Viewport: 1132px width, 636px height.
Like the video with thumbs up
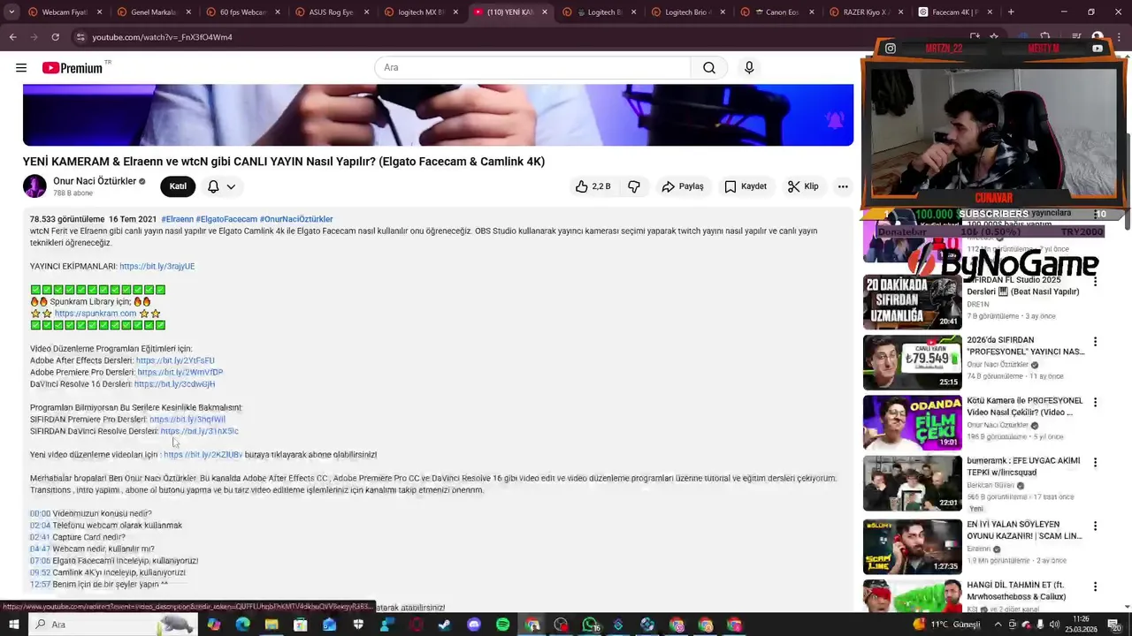(x=593, y=186)
